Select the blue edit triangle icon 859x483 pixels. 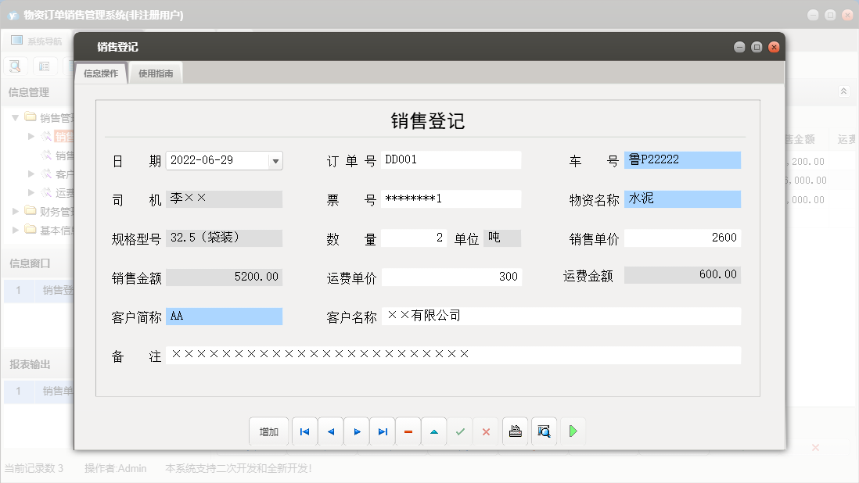click(x=433, y=431)
